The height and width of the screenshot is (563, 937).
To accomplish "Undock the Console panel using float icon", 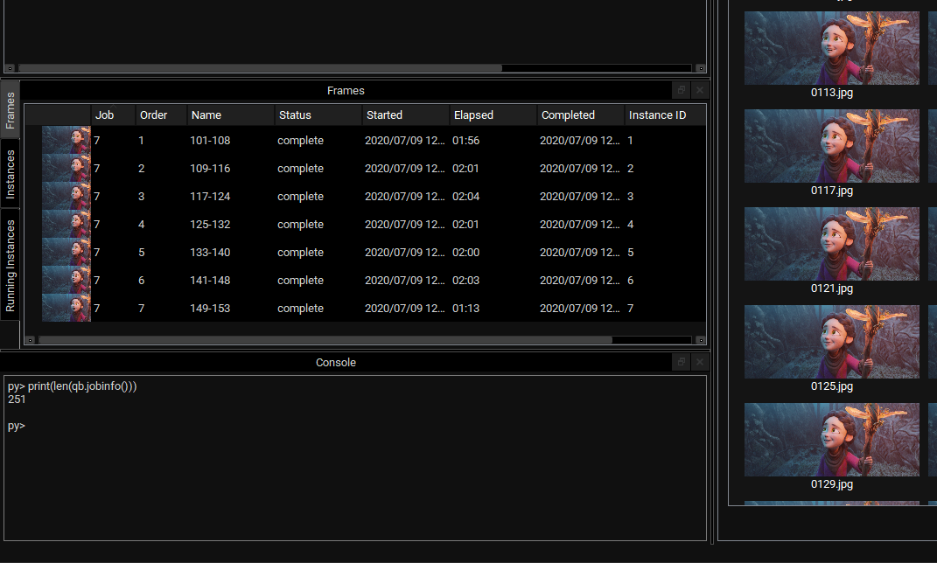I will pyautogui.click(x=682, y=362).
